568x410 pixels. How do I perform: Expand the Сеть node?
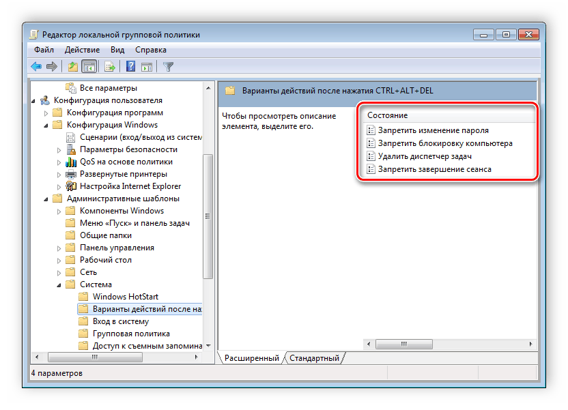(59, 273)
